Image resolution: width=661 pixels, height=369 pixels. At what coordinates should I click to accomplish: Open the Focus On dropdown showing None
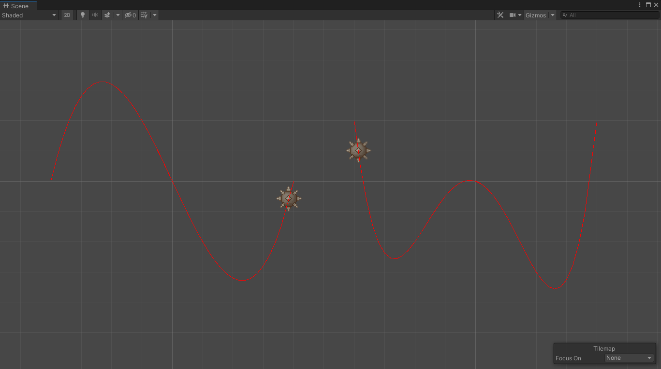pos(628,358)
